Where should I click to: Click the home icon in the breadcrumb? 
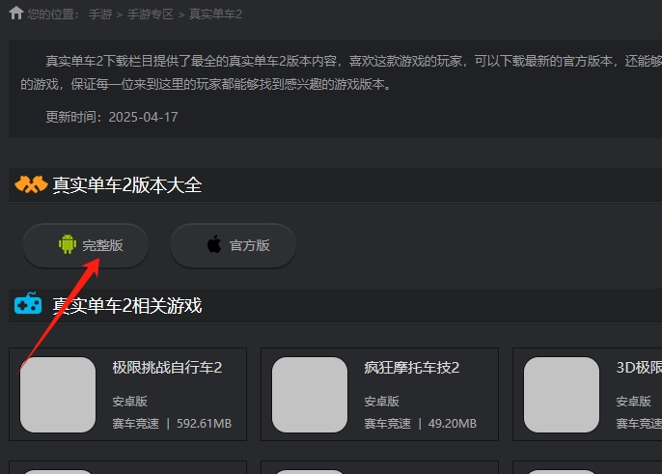pos(15,14)
